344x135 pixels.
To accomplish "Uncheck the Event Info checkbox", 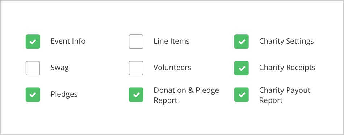I will pos(33,42).
